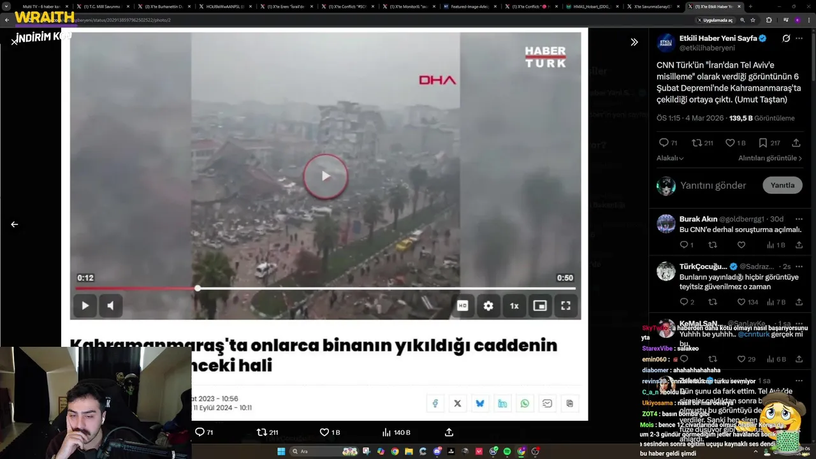Click the Yanıtını gönder reply field
816x459 pixels.
point(713,186)
